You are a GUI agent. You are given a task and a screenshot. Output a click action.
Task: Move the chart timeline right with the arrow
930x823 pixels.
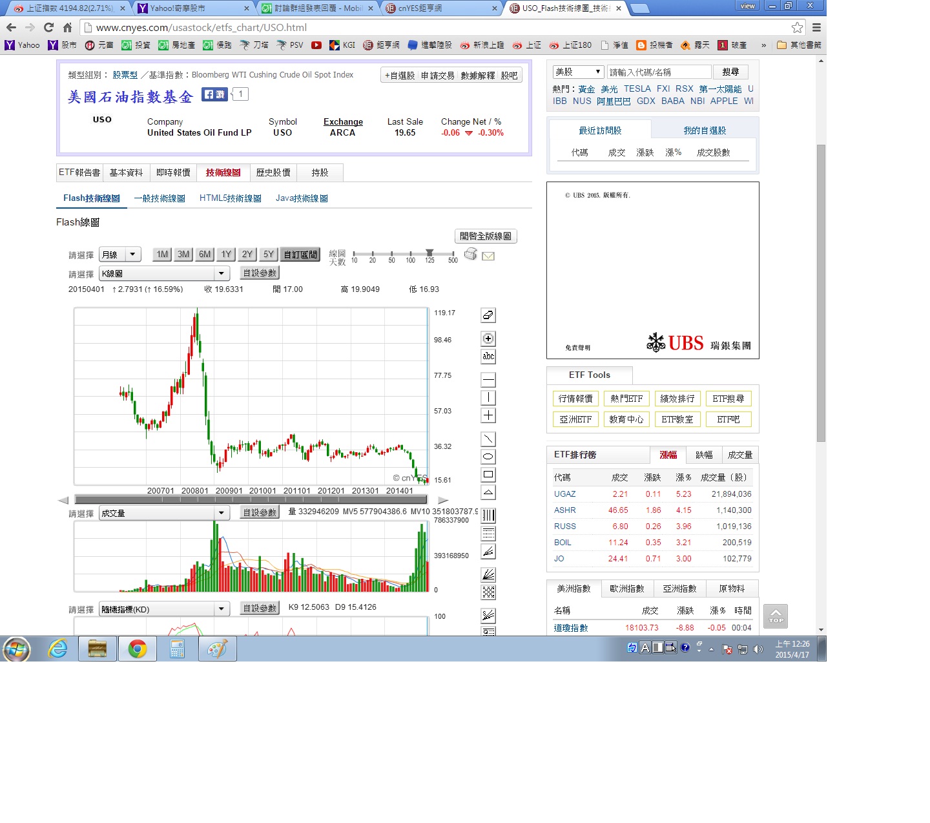(443, 500)
